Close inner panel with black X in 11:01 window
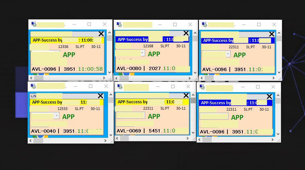 (x=272, y=34)
